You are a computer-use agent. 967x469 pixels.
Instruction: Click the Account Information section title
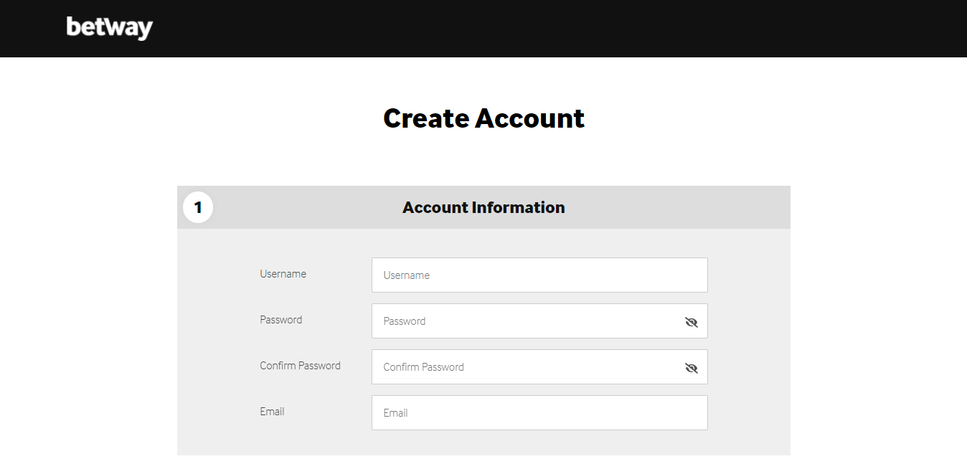483,207
